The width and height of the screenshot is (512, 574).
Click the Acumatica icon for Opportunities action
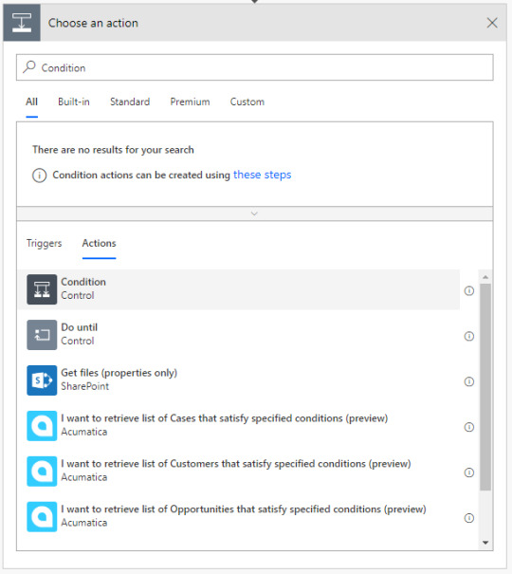pos(42,516)
